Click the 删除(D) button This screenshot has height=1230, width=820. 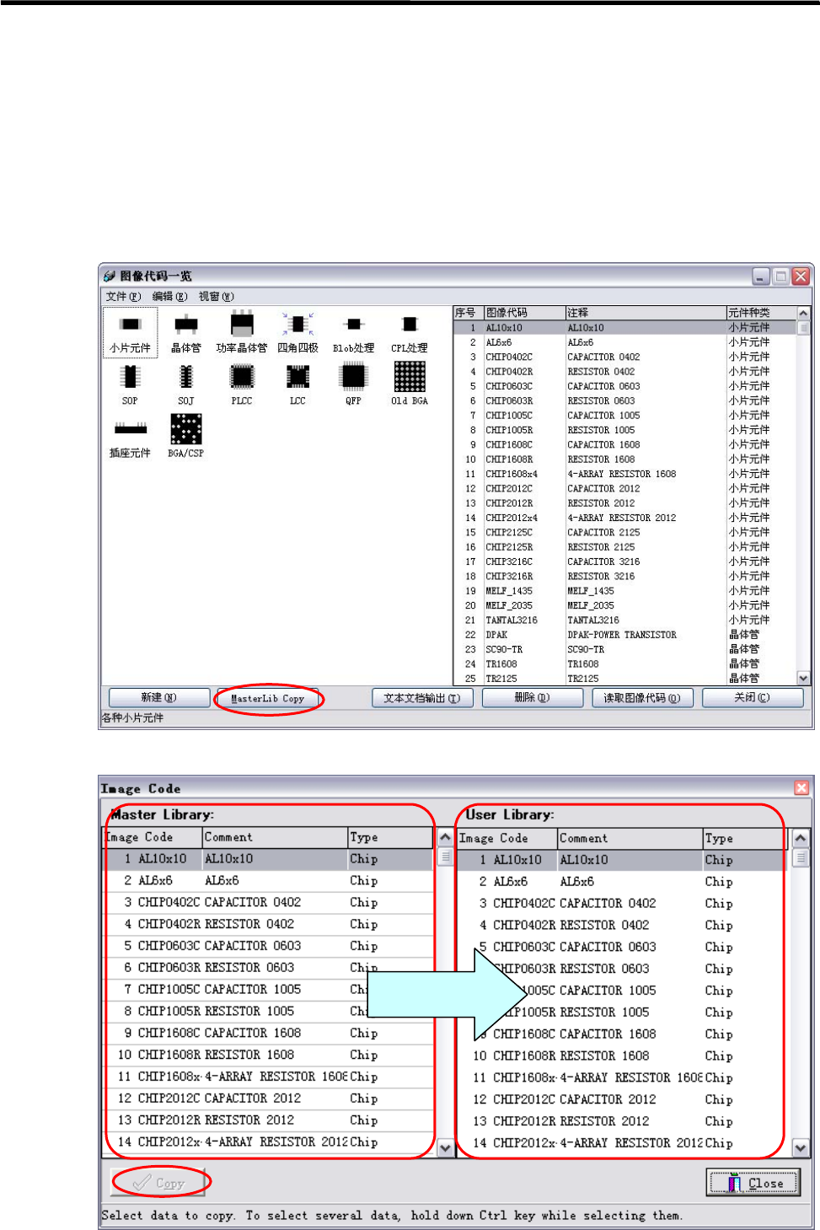tap(532, 698)
